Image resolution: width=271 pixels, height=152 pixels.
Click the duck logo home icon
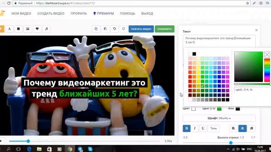coord(2,13)
